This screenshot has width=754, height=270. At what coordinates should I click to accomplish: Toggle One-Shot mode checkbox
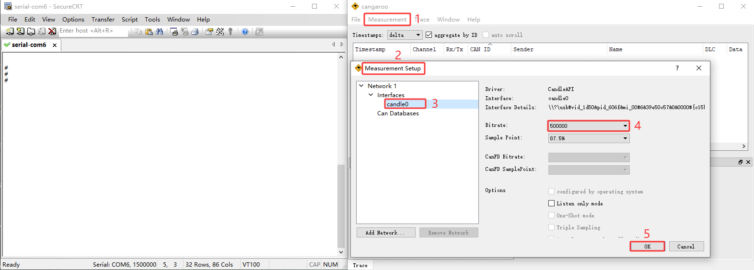(x=552, y=215)
